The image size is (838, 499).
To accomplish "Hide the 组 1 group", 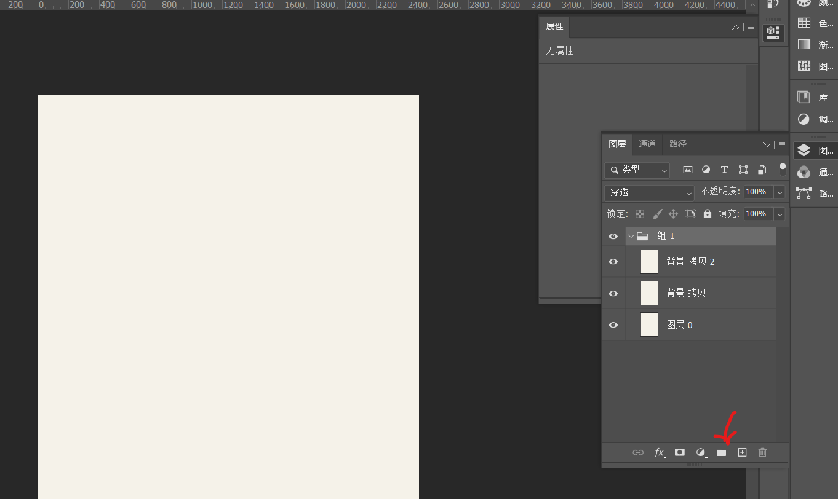I will point(613,236).
